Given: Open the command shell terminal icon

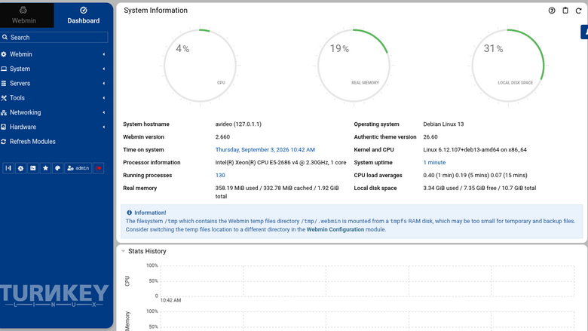Looking at the screenshot, I should pyautogui.click(x=33, y=168).
